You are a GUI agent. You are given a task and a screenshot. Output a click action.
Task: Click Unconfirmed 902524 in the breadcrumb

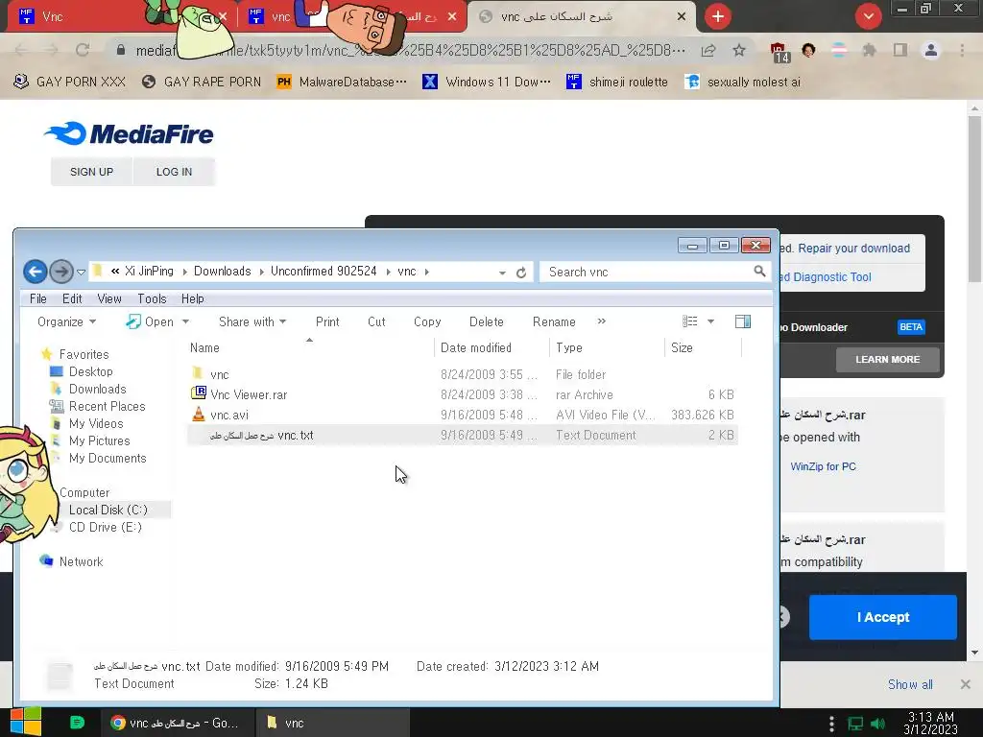click(324, 271)
